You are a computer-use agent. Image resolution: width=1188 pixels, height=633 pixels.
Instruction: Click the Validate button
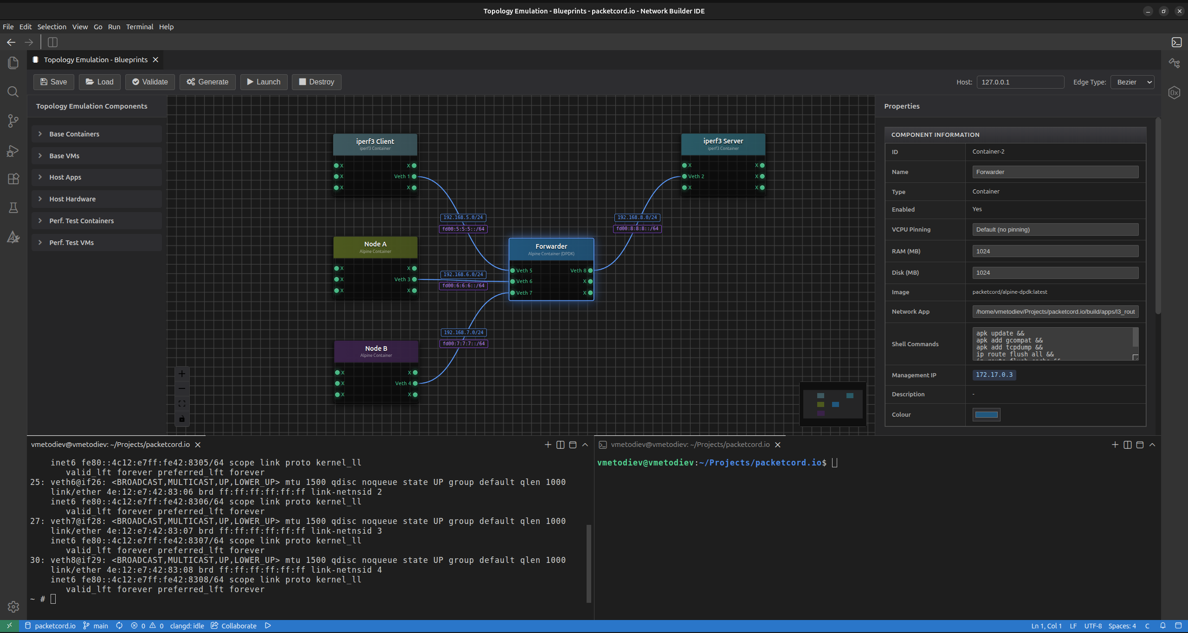click(149, 82)
